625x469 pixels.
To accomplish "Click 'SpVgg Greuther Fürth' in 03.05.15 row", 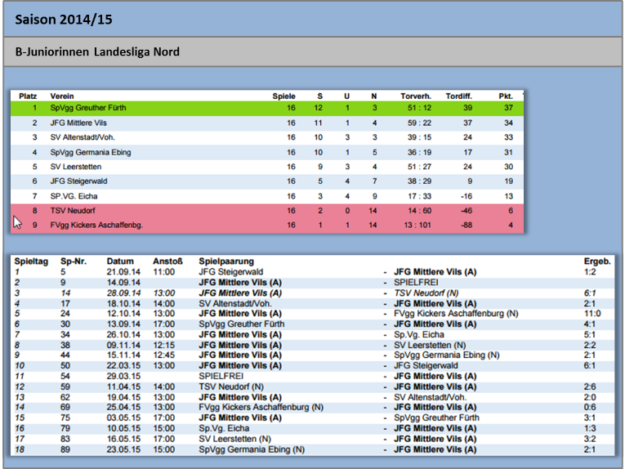I will pos(436,418).
